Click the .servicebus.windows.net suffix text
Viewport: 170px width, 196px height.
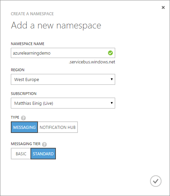92,62
